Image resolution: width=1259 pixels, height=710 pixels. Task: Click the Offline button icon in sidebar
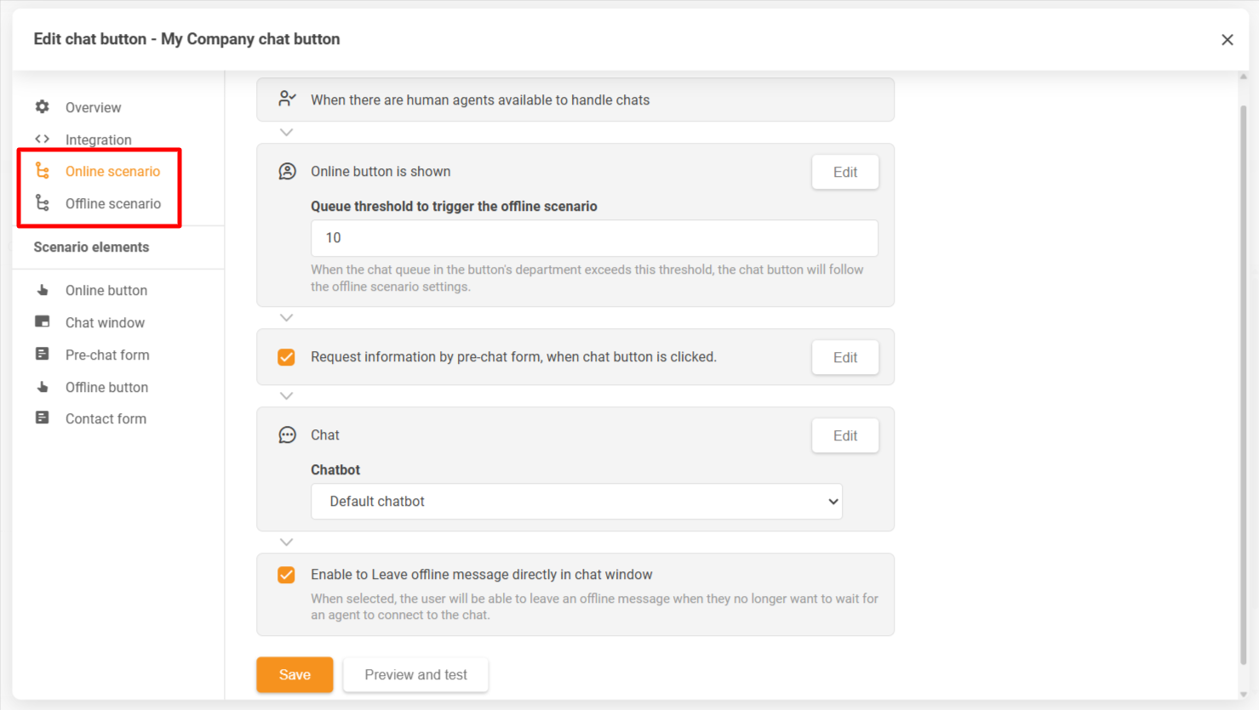pyautogui.click(x=42, y=387)
